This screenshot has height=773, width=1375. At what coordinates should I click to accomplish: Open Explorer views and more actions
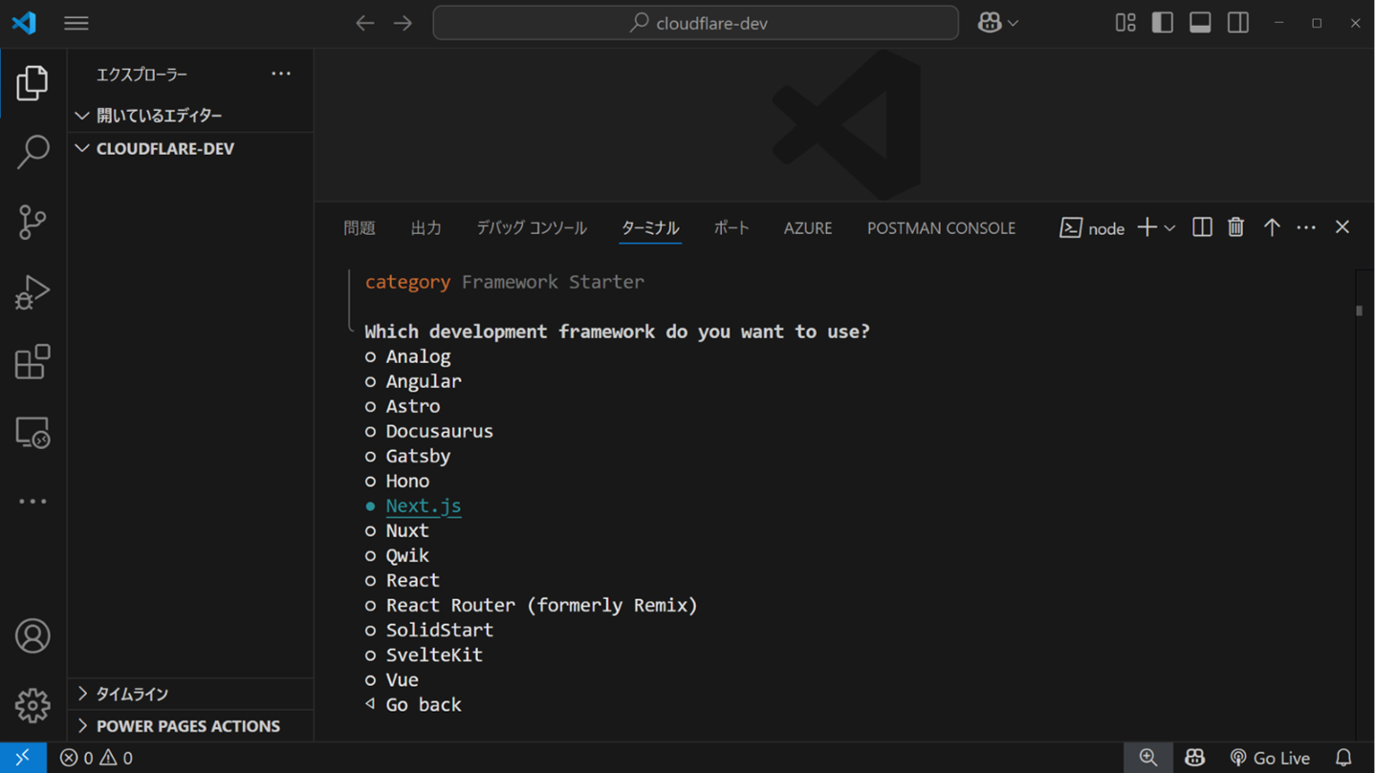[x=281, y=74]
